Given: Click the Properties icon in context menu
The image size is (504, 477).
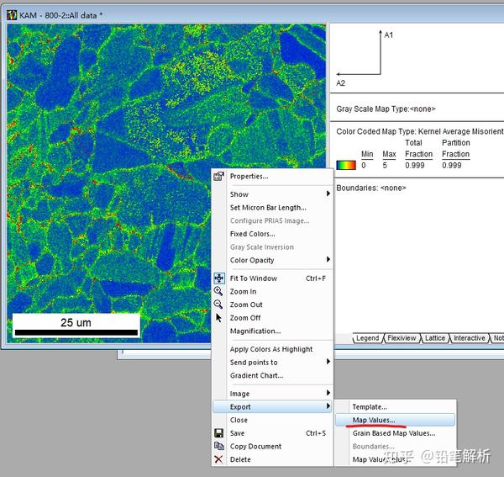Looking at the screenshot, I should (219, 177).
